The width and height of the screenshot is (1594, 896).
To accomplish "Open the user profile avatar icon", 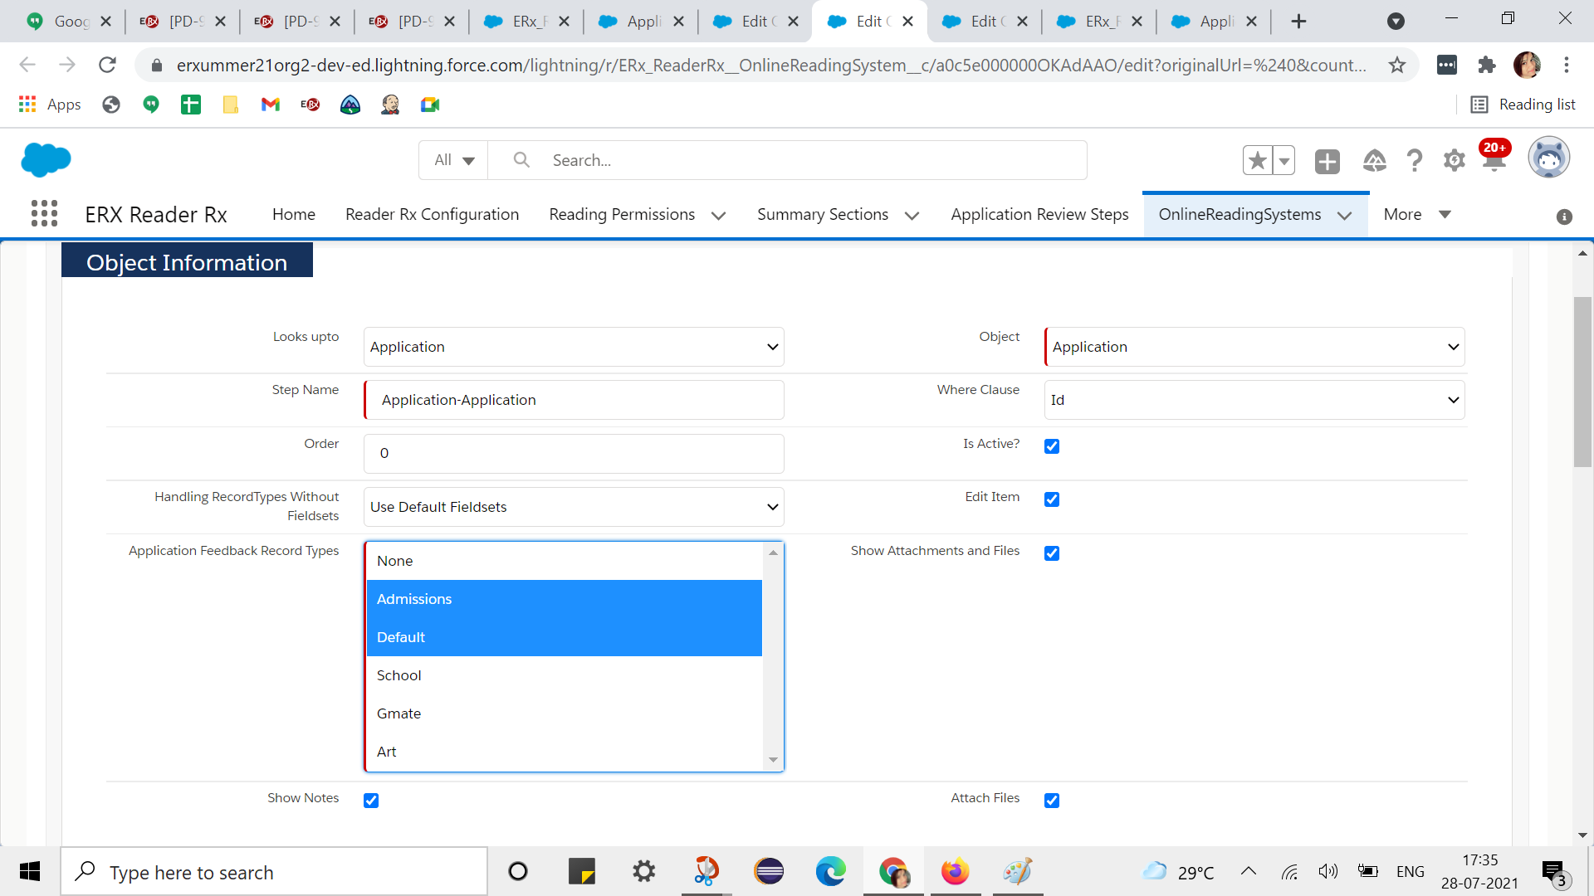I will coord(1548,158).
